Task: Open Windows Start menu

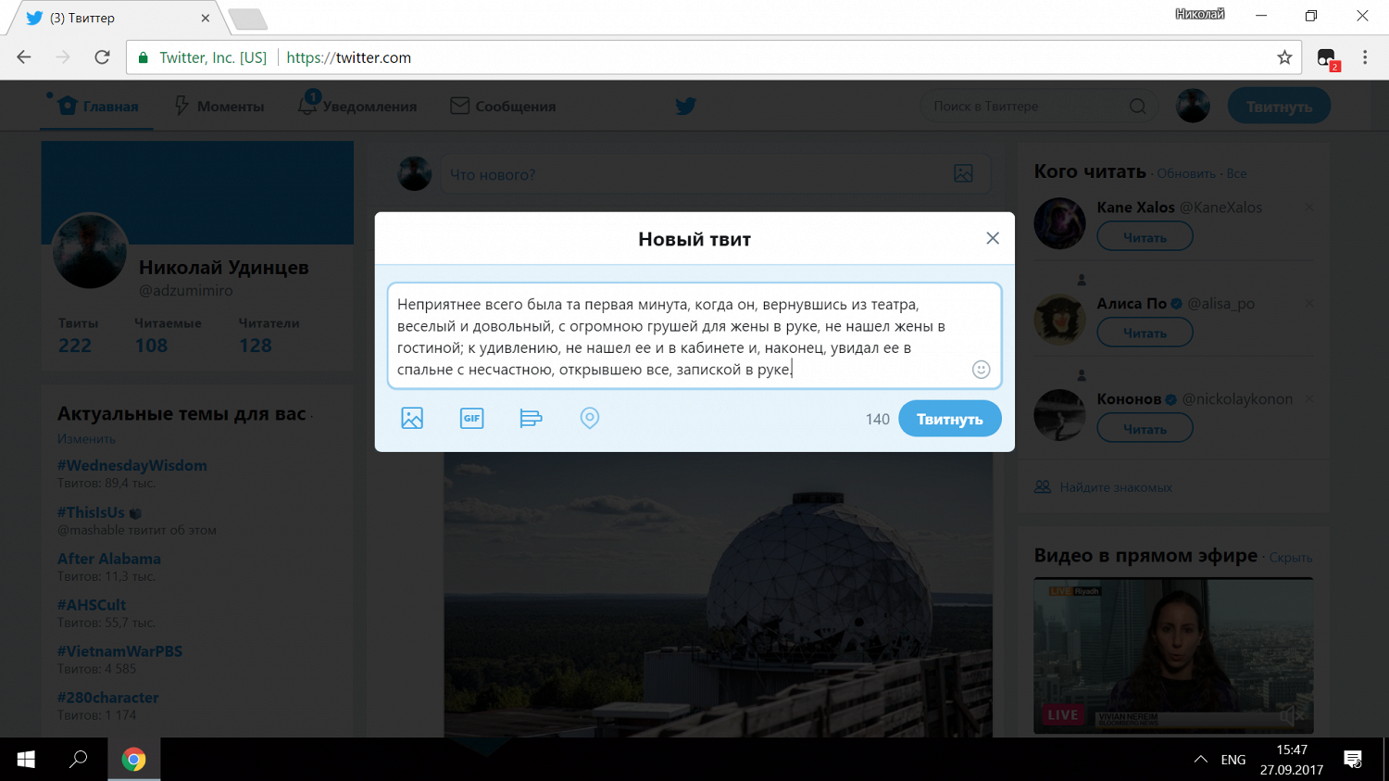Action: (x=26, y=760)
